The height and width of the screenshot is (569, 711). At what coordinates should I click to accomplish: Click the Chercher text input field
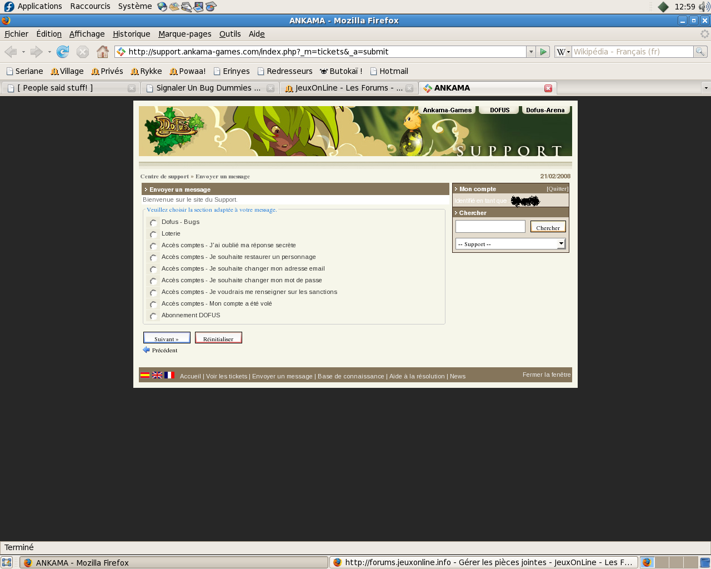point(490,227)
